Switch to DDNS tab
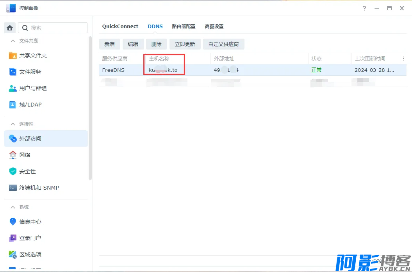Viewport: 412px width, 272px height. [155, 26]
